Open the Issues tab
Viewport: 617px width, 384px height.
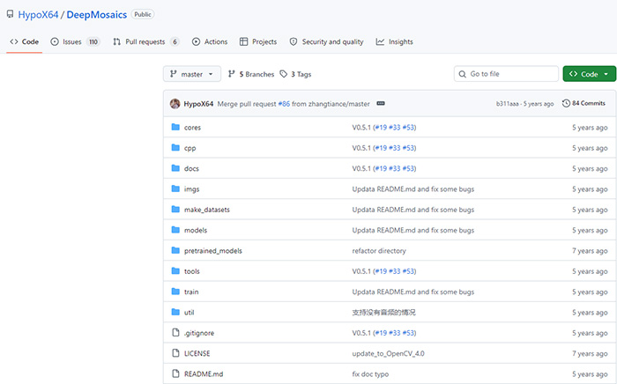click(75, 41)
